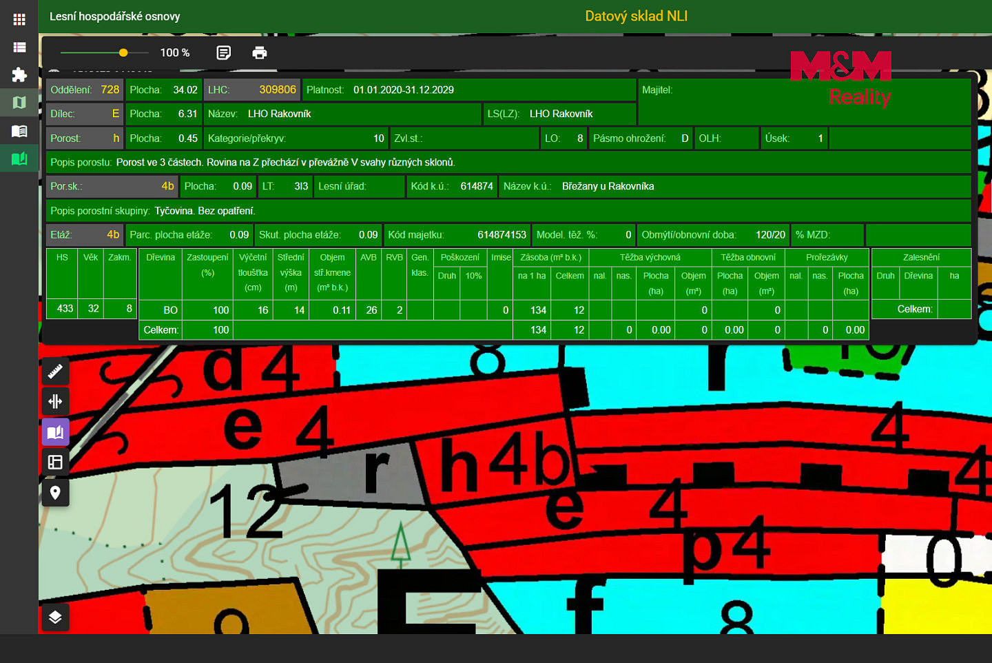
Task: Click the Datový sklad NLI heading
Action: (x=637, y=16)
